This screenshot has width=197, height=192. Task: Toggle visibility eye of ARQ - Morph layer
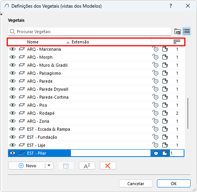13,57
